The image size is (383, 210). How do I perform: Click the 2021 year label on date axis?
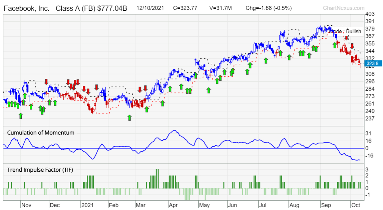click(87, 205)
